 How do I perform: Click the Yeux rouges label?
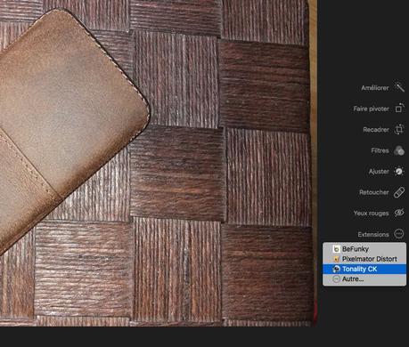[371, 214]
